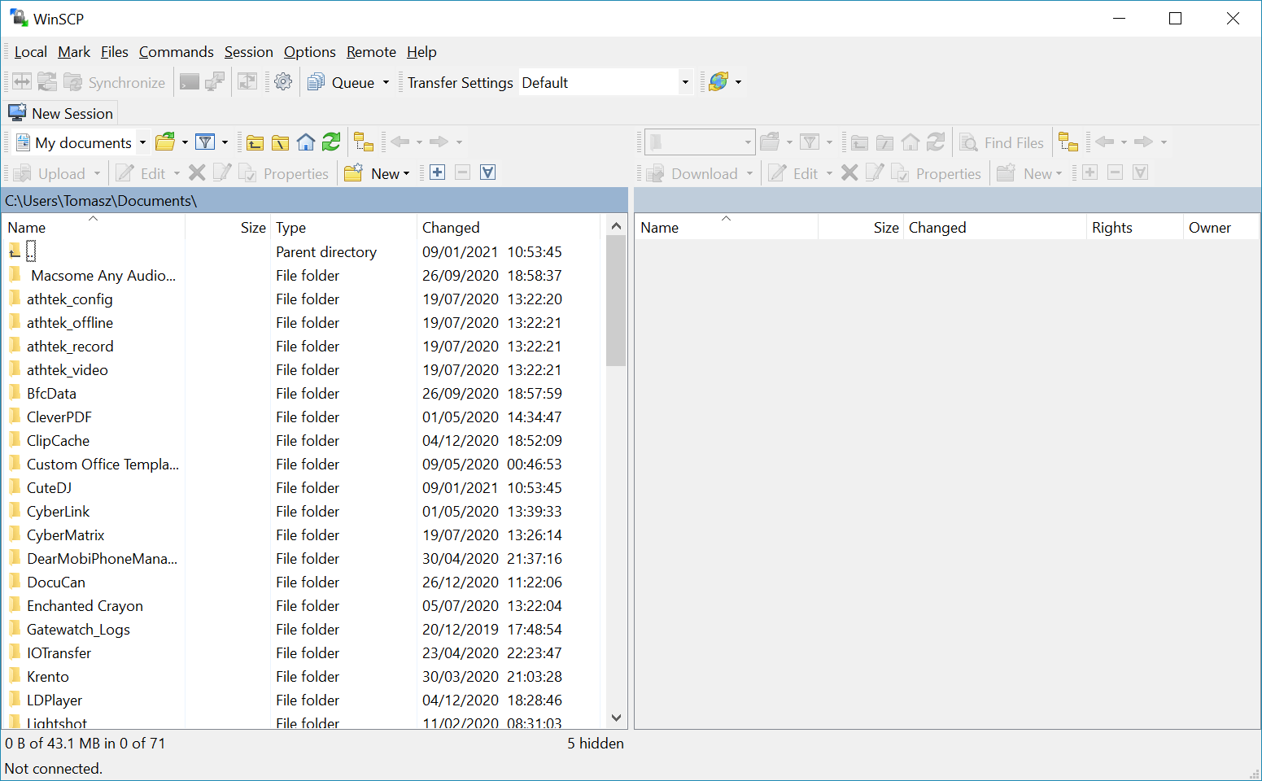Click the Keep Remote Directory Up To Date icon

(47, 82)
